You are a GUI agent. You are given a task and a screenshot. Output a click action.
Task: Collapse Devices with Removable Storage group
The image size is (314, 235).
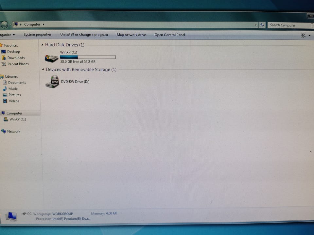[43, 70]
